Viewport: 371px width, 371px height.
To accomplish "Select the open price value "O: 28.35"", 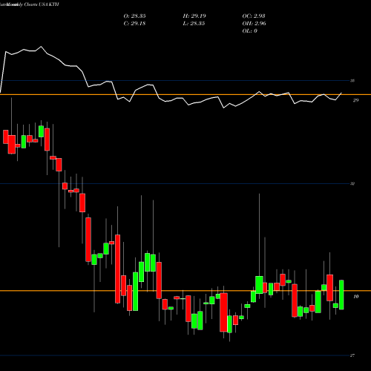I will pyautogui.click(x=134, y=16).
